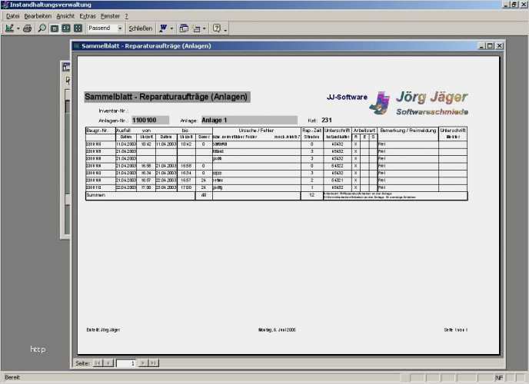Click the Anlage 1 field
The width and height of the screenshot is (529, 384).
tap(249, 121)
